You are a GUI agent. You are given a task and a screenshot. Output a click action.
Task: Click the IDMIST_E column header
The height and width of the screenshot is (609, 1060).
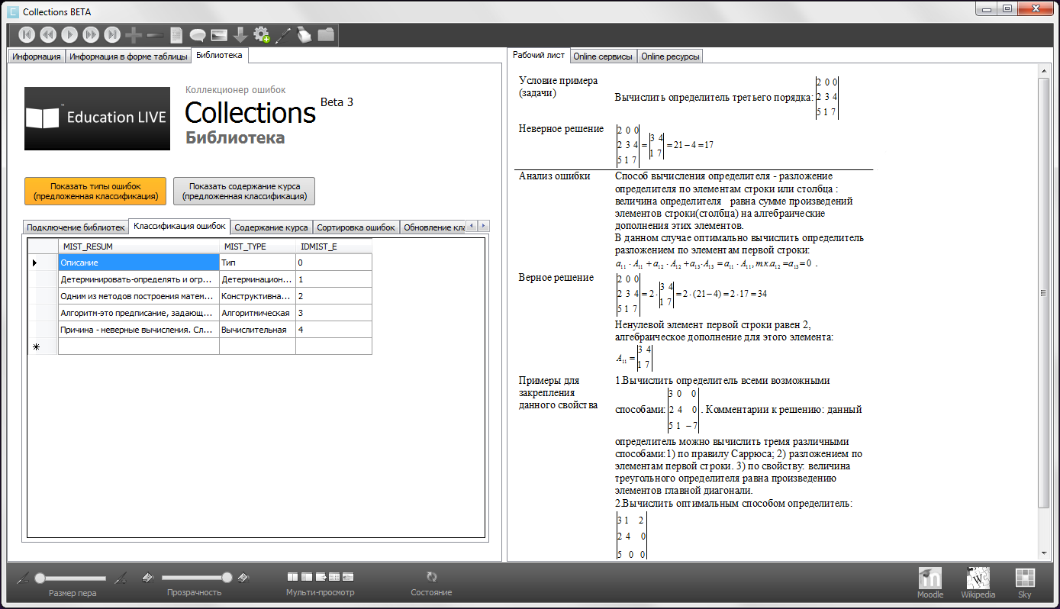click(334, 246)
